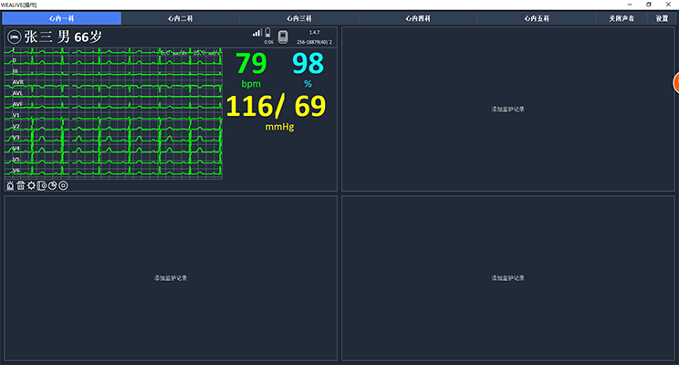Click the monitor device icon in header
The width and height of the screenshot is (679, 365).
point(283,36)
